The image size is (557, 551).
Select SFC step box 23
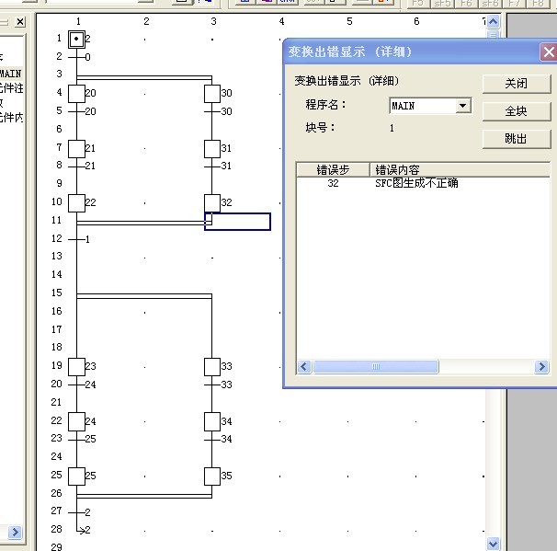[77, 366]
